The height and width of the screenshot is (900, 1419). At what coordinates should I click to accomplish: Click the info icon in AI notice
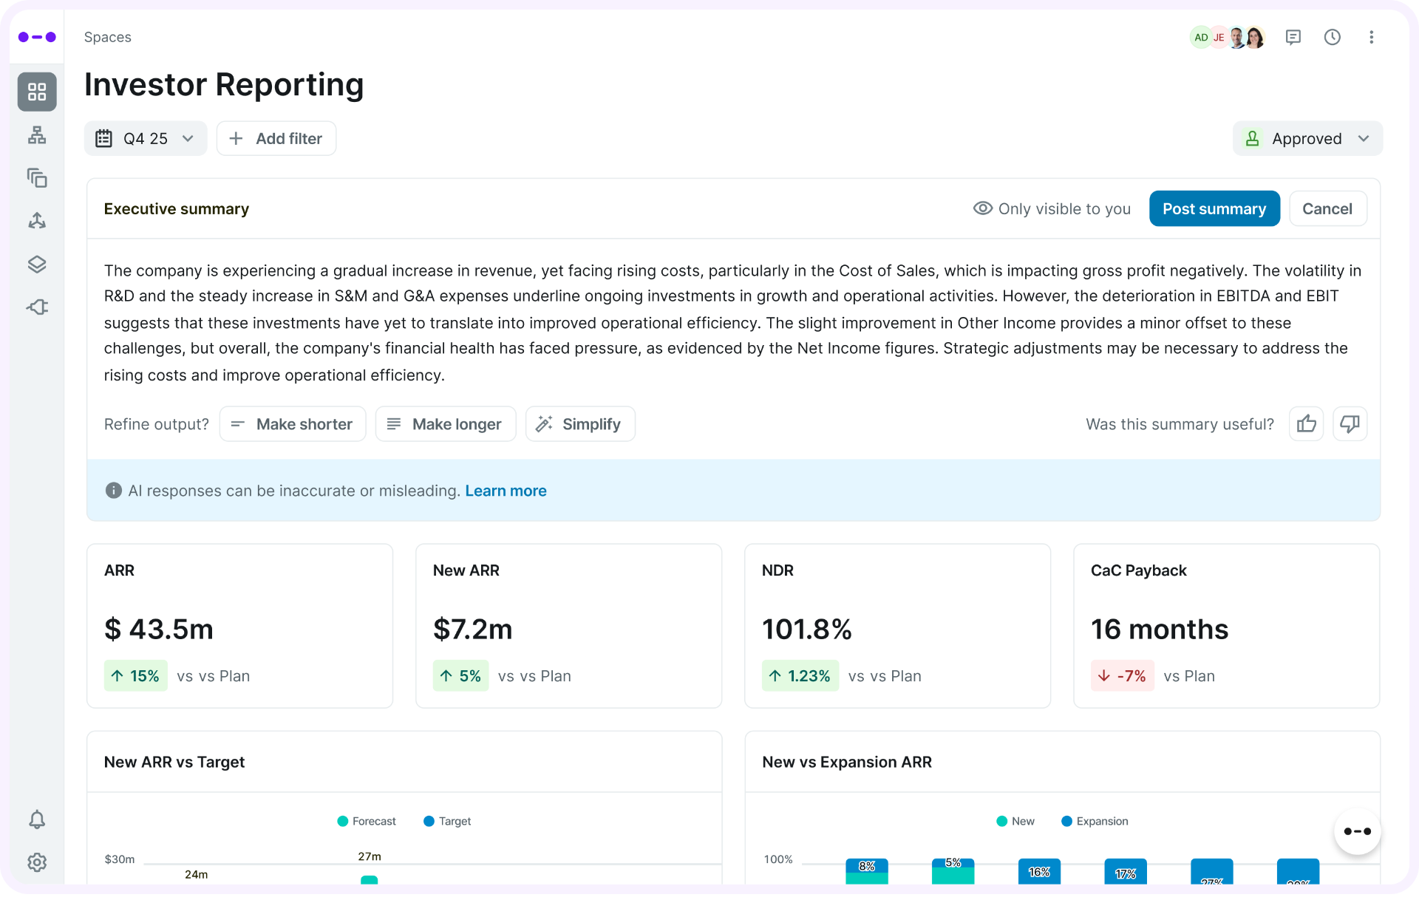coord(113,491)
